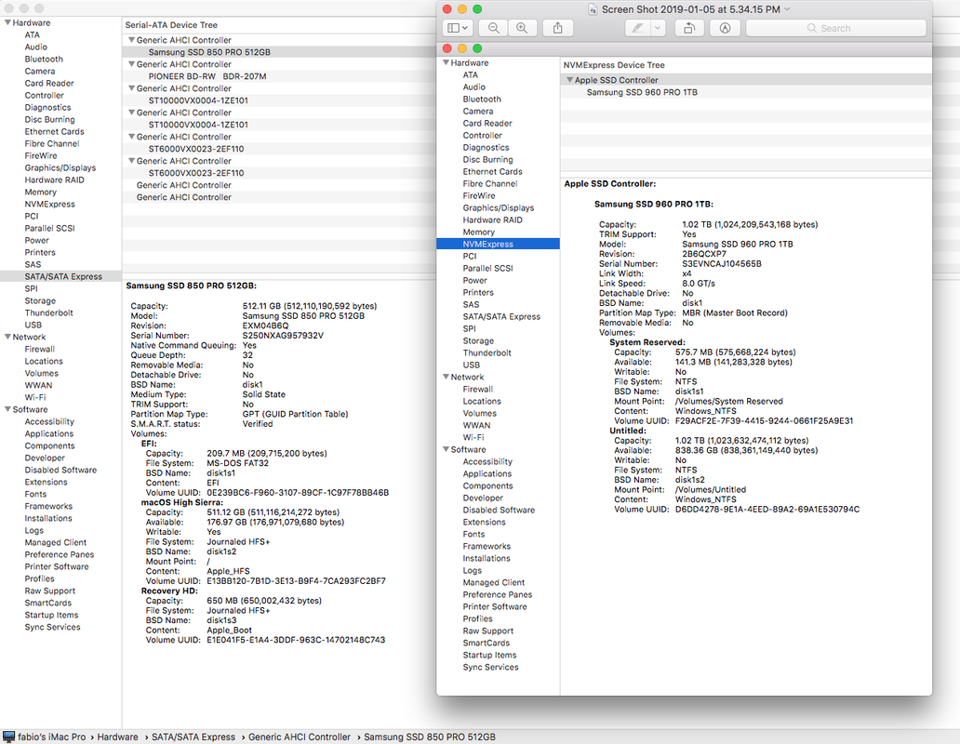Rotate the image with toolbar button
This screenshot has height=744, width=960.
tap(689, 28)
